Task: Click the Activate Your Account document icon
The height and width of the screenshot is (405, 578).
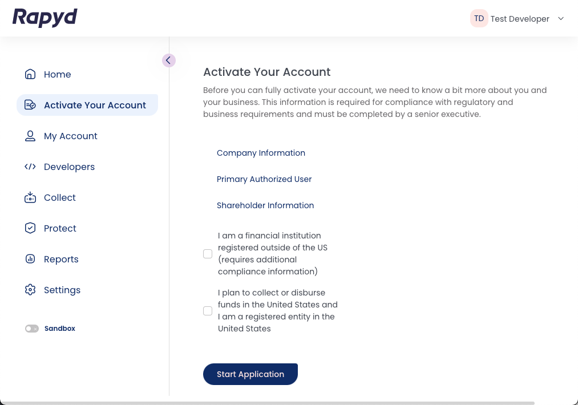Action: click(x=30, y=105)
